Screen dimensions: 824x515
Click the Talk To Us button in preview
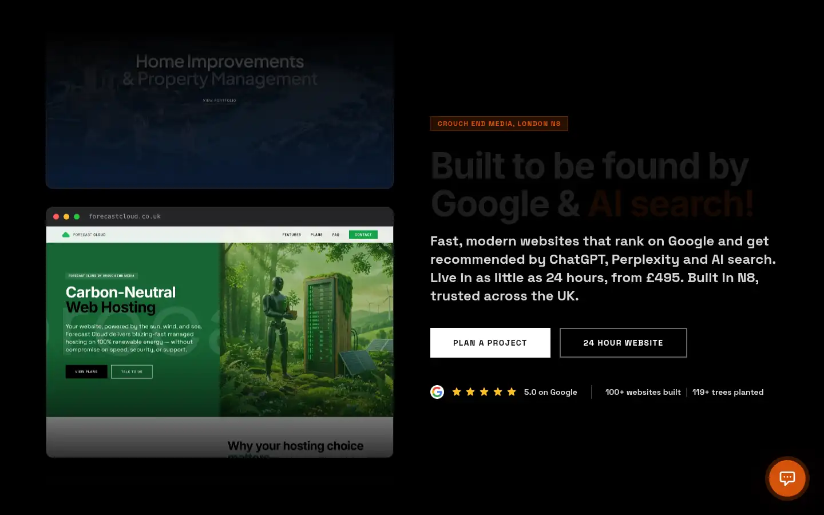click(132, 371)
